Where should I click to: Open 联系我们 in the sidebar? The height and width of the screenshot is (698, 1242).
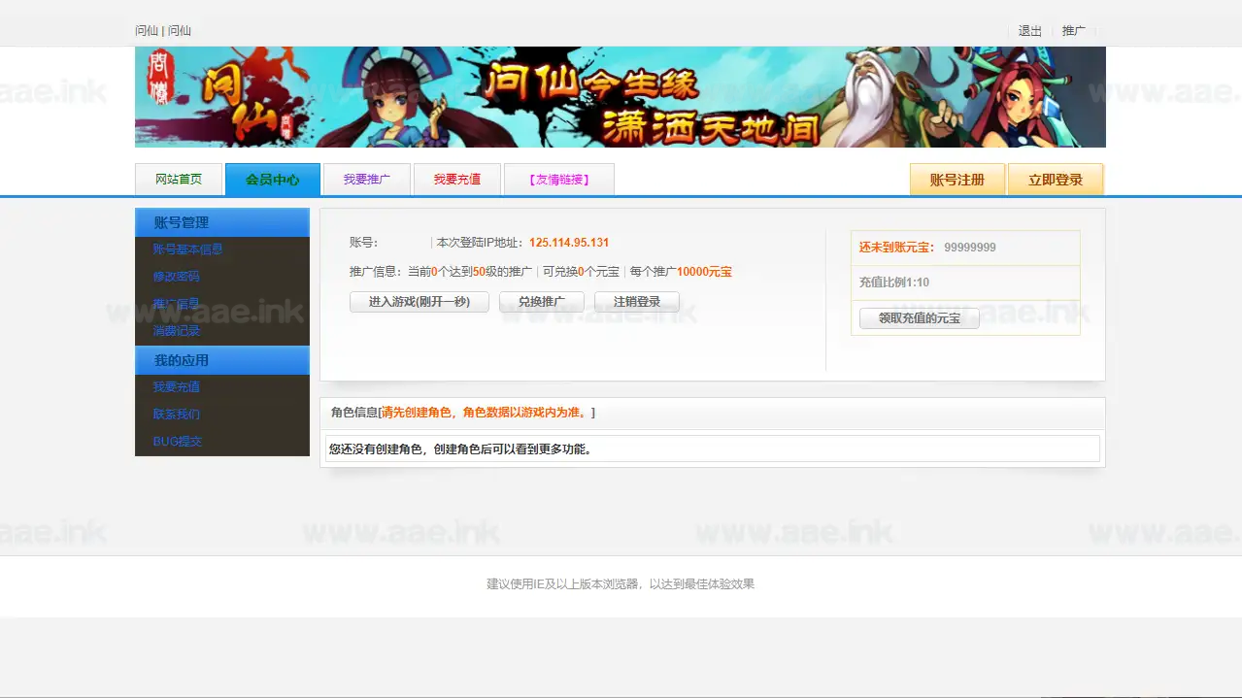coord(176,415)
